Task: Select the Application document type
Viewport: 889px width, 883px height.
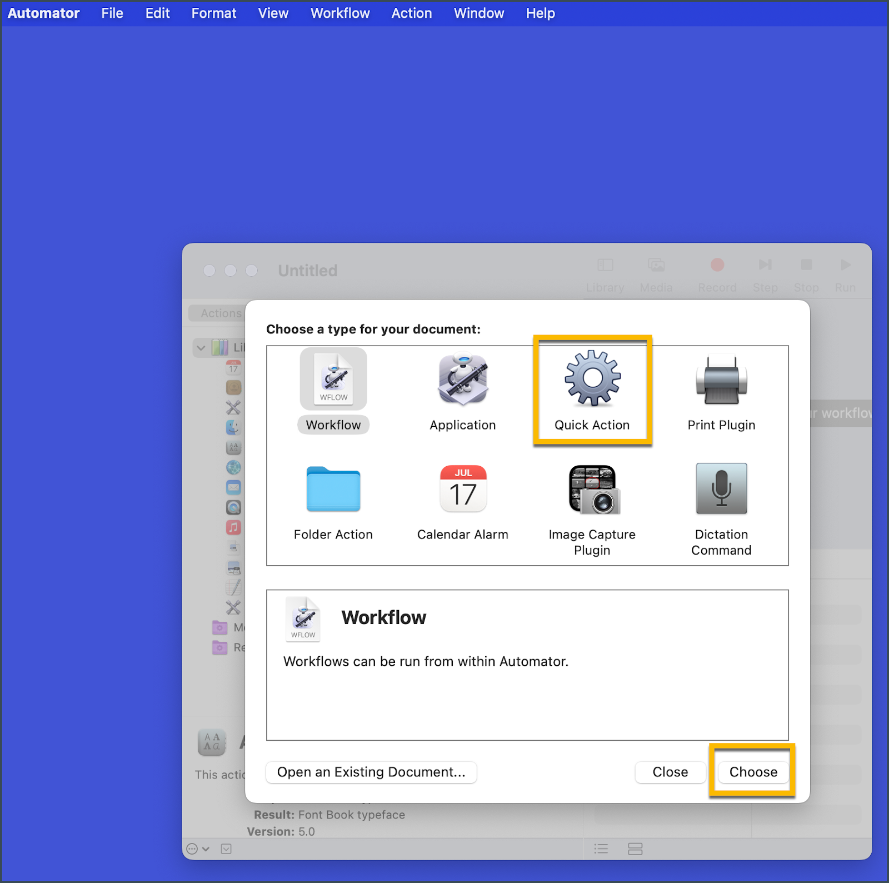Action: [462, 391]
